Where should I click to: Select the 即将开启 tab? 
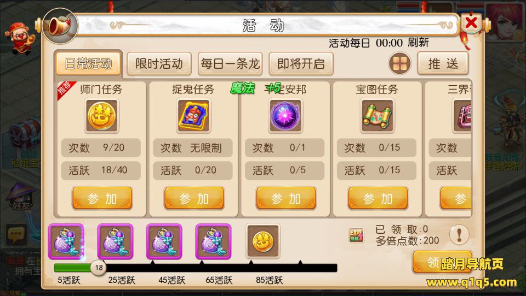[x=301, y=63]
